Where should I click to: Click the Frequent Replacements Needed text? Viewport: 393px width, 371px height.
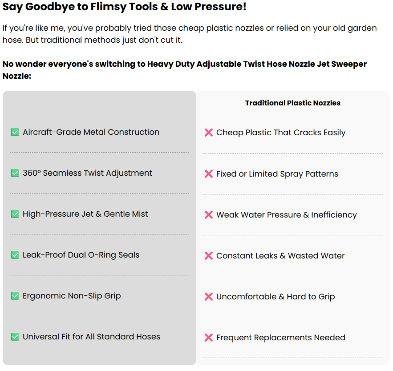point(281,338)
